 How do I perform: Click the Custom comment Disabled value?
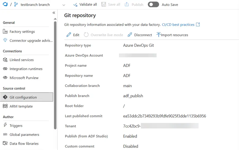point(131,146)
